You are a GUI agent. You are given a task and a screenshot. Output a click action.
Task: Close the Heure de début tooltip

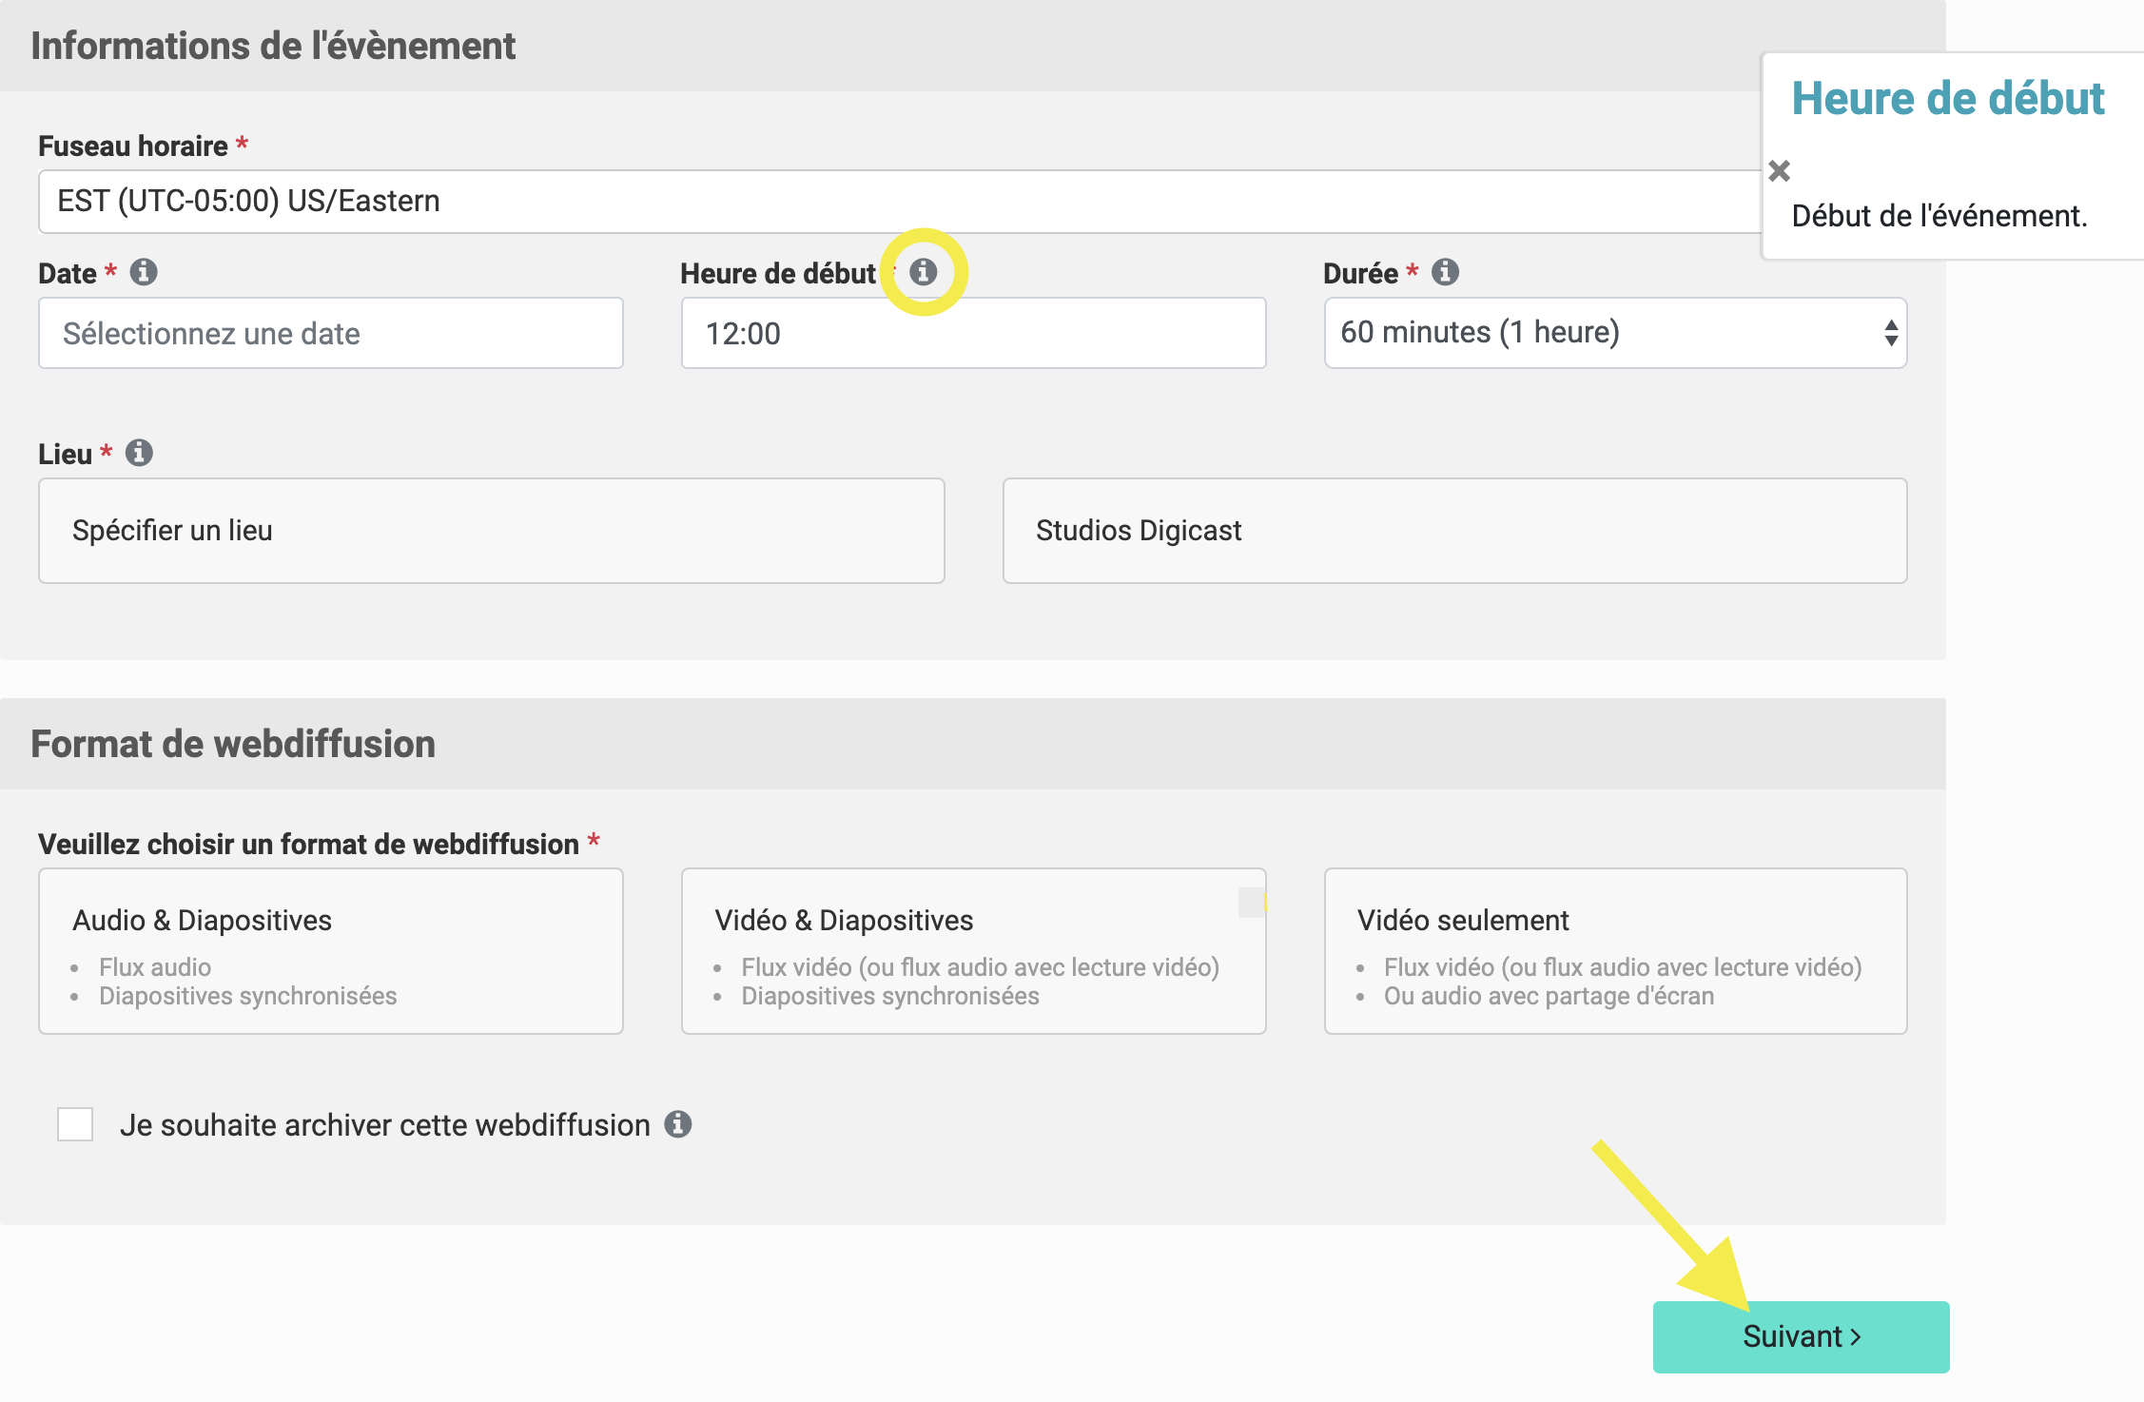[1779, 171]
